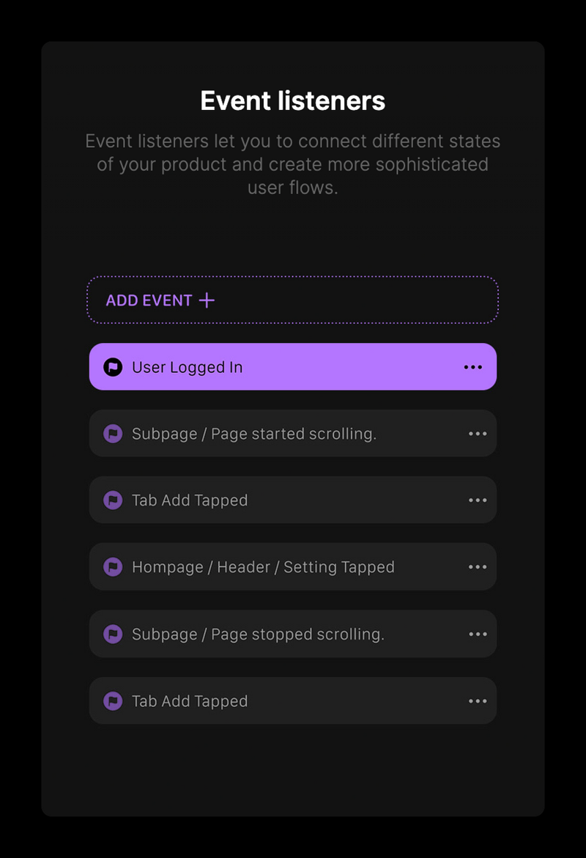
Task: Open the options menu for User Logged In
Action: (x=473, y=366)
